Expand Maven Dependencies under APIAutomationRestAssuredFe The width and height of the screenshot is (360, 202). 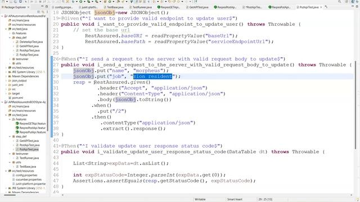[x=6, y=76]
